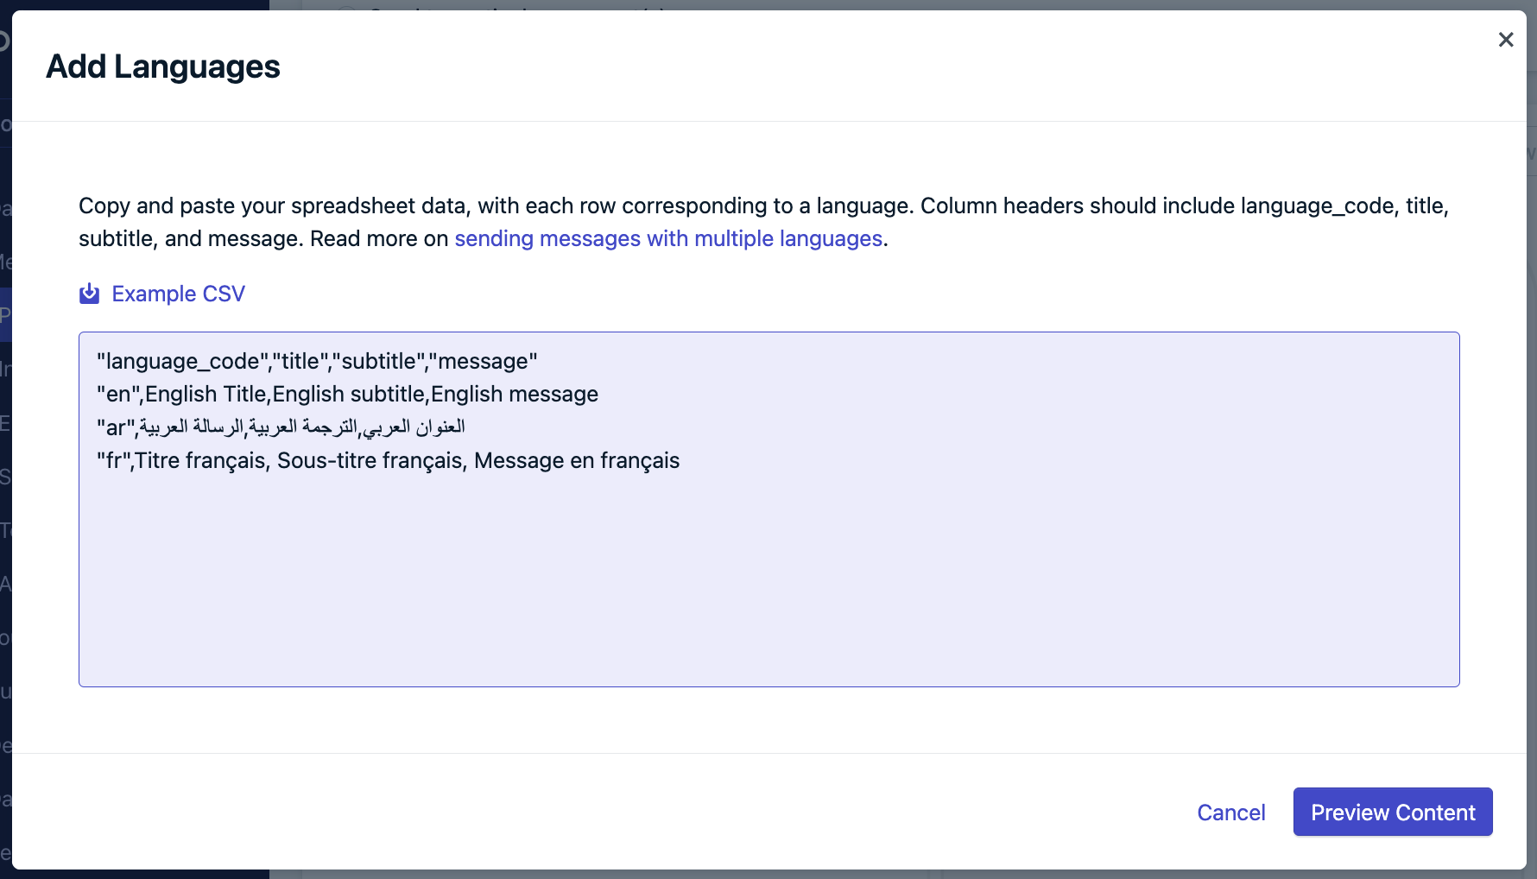Open sending messages with multiple languages link
Viewport: 1537px width, 879px height.
(x=668, y=239)
